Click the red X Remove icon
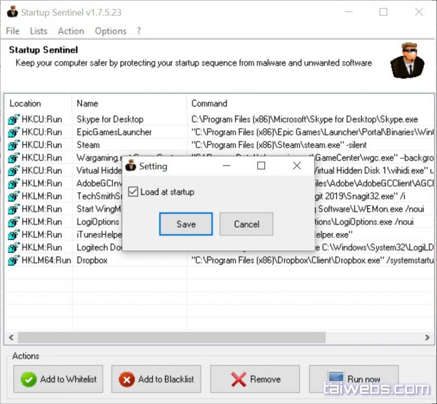Image resolution: width=437 pixels, height=404 pixels. 238,379
